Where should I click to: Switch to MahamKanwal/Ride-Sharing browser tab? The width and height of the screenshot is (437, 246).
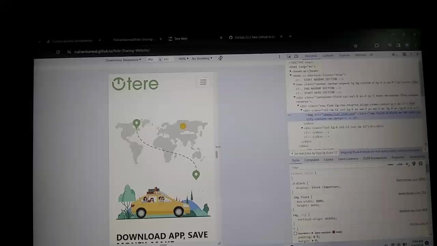pyautogui.click(x=137, y=39)
